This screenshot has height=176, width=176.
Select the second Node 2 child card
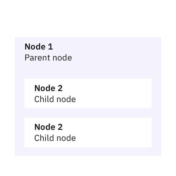pyautogui.click(x=88, y=132)
